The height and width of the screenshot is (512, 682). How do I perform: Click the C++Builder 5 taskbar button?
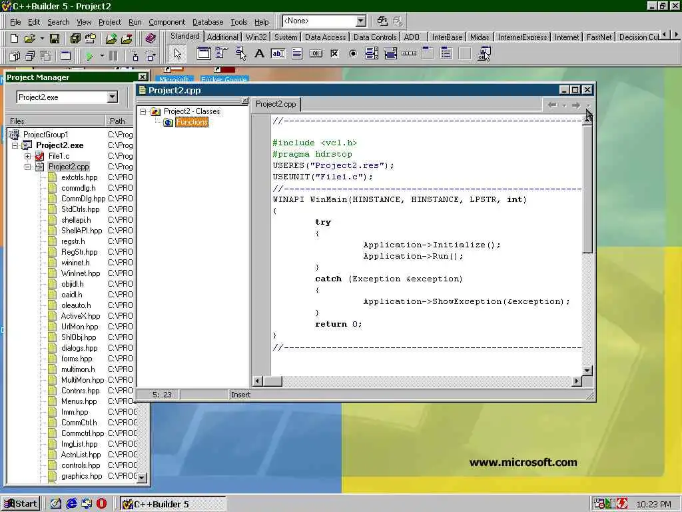pos(172,504)
